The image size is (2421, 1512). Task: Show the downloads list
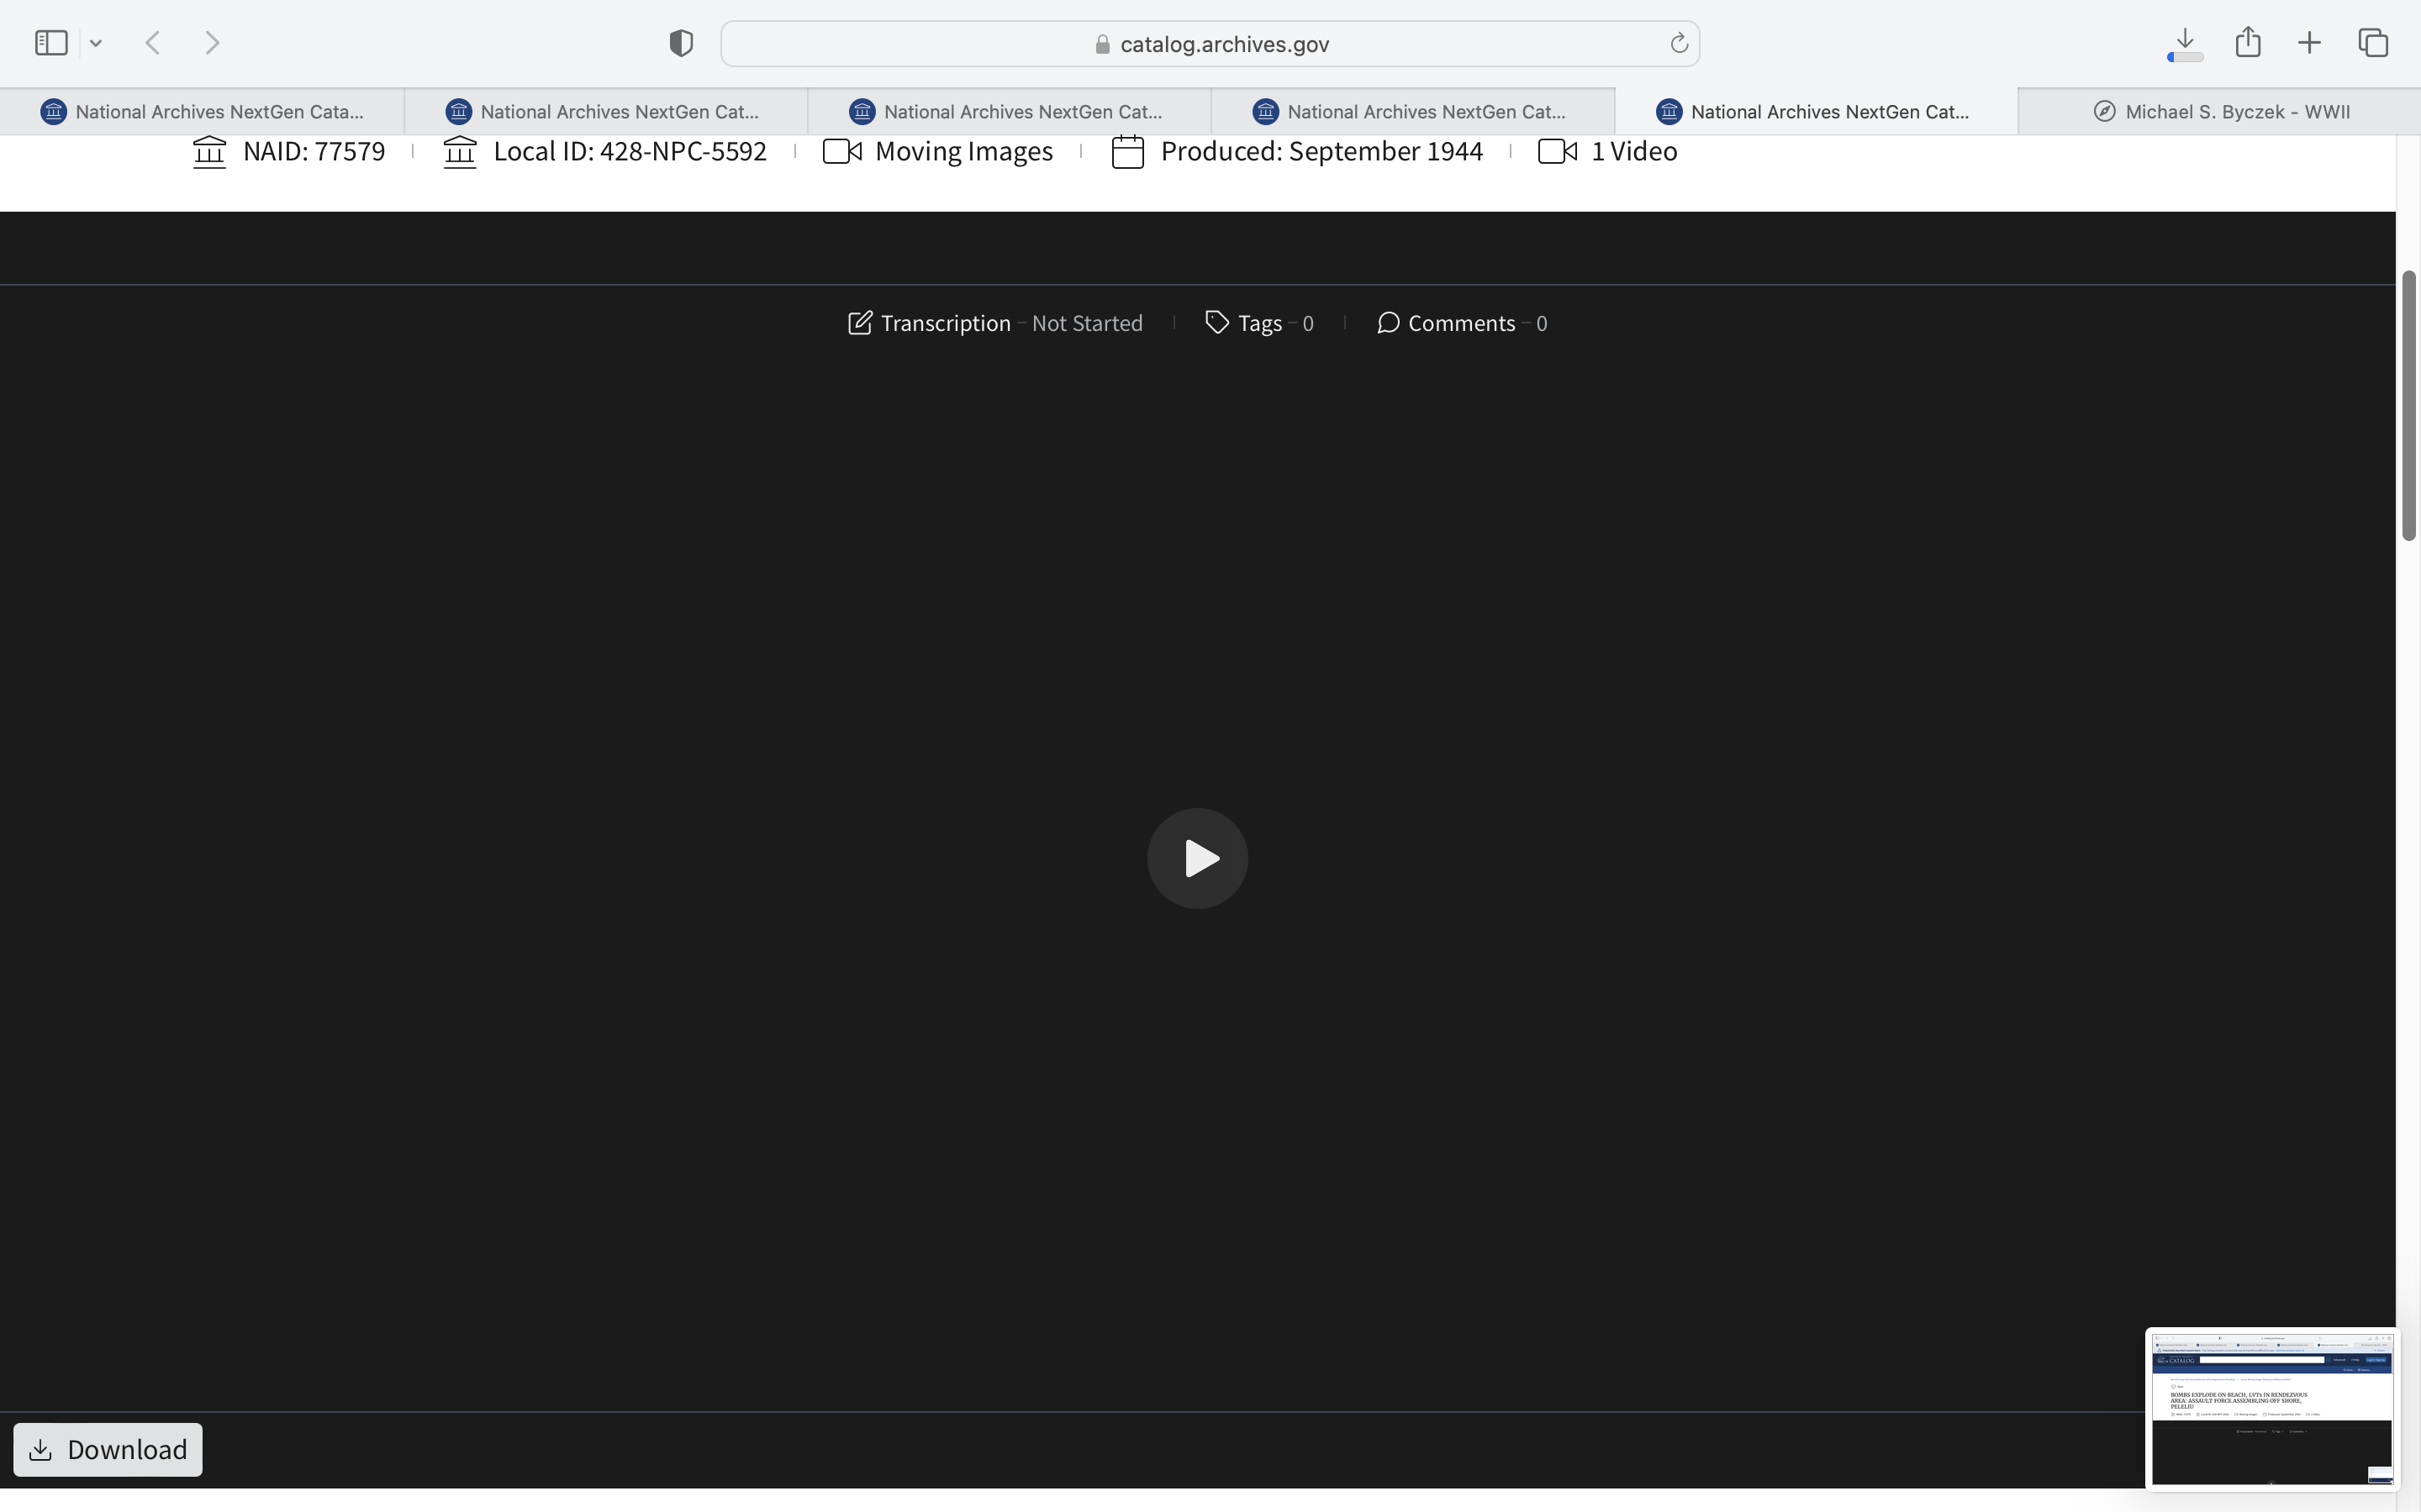click(x=2185, y=43)
